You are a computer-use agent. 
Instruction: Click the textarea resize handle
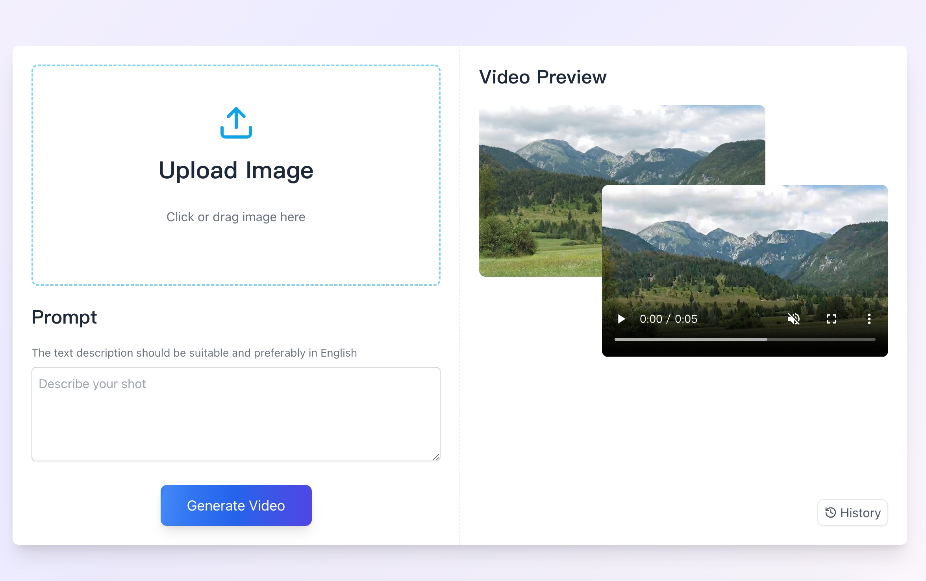click(x=436, y=457)
